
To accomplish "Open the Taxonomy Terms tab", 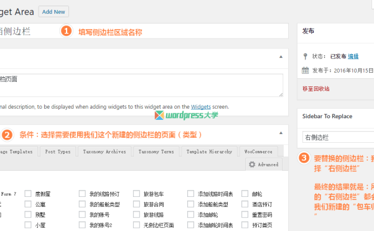I will pyautogui.click(x=156, y=152).
